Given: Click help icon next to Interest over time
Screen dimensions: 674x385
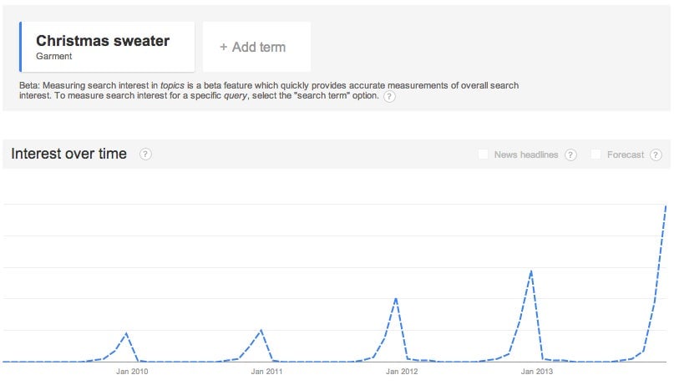Looking at the screenshot, I should click(145, 155).
